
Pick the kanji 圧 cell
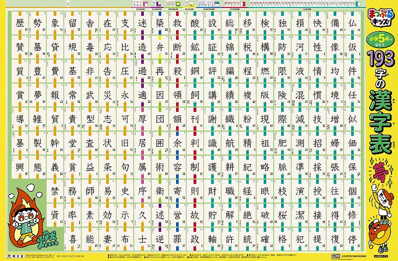[x=125, y=71]
